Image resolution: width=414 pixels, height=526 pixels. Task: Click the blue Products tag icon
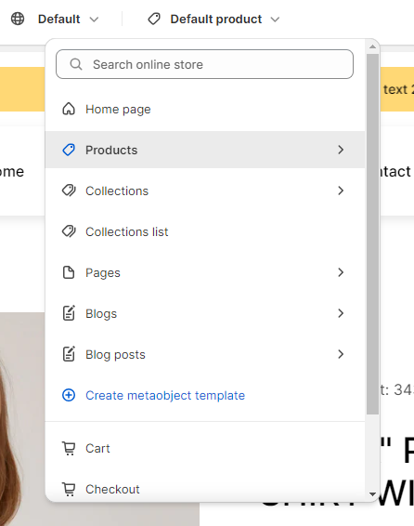point(69,150)
